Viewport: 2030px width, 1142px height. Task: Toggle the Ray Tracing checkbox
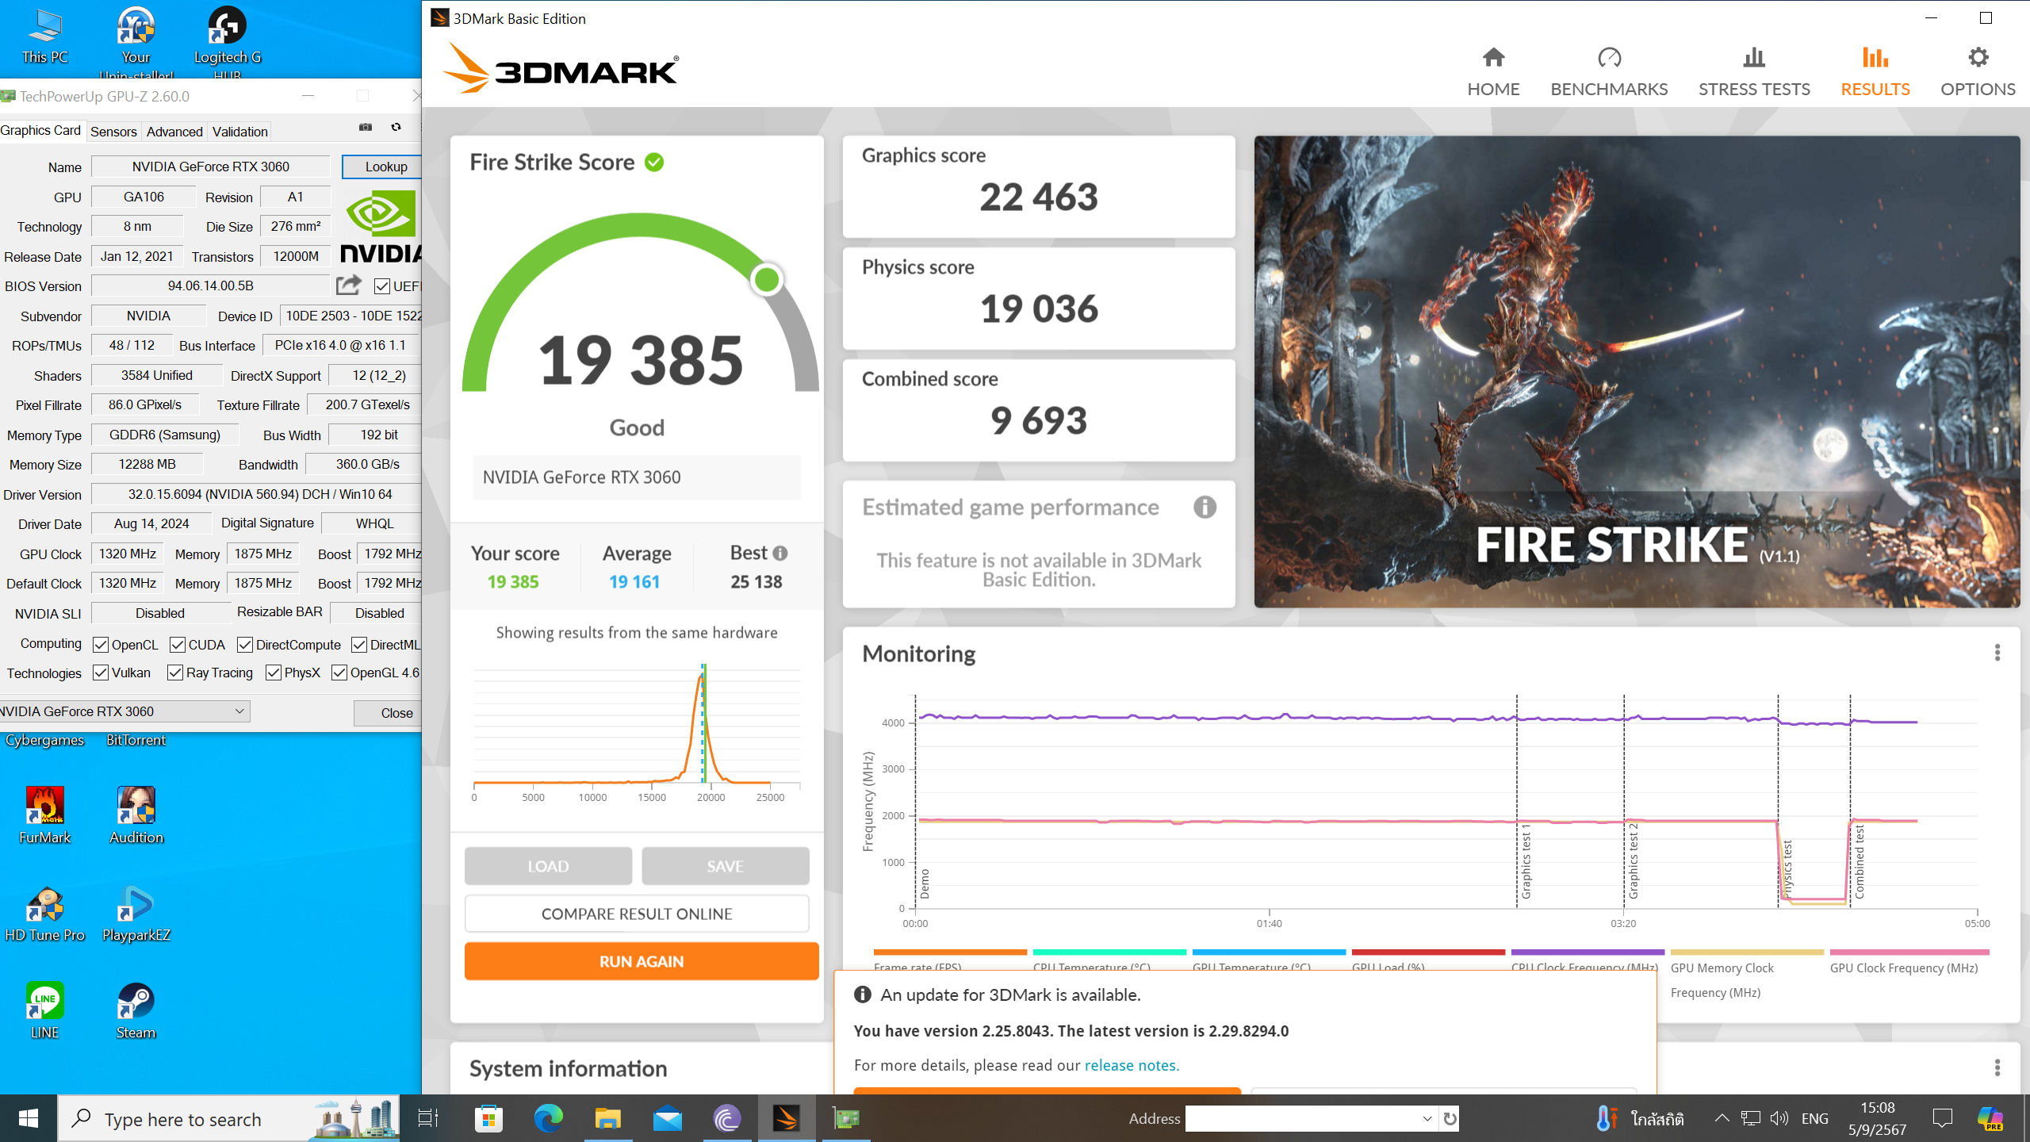pyautogui.click(x=175, y=673)
